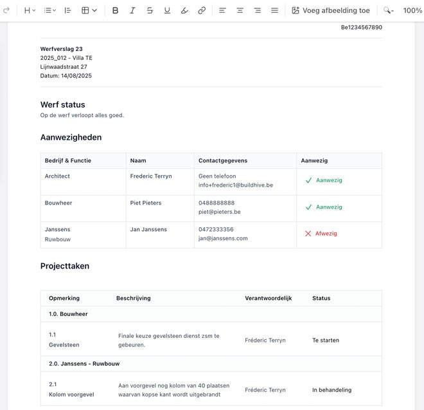
Task: Apply underline to text
Action: 167,10
